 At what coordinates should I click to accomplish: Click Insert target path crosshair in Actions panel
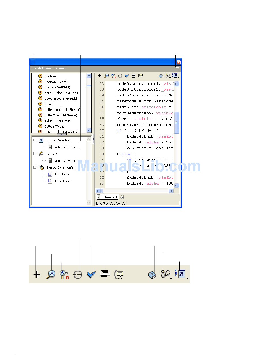point(120,76)
